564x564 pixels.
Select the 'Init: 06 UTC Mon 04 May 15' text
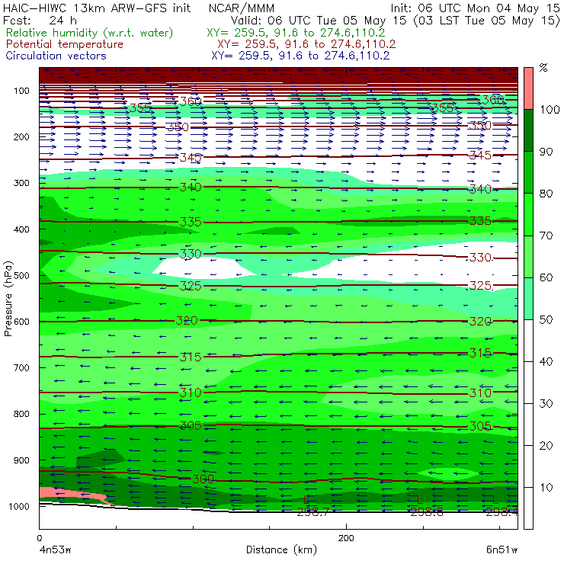(475, 8)
